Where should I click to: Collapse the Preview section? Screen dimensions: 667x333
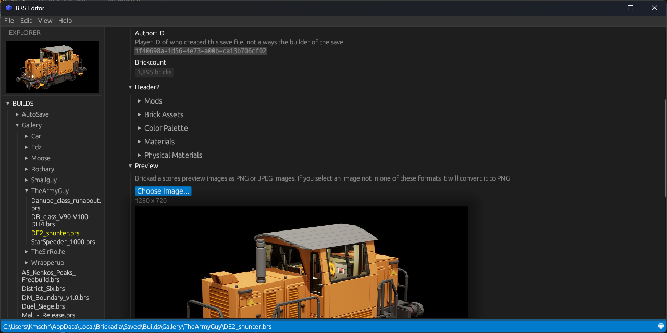(130, 165)
